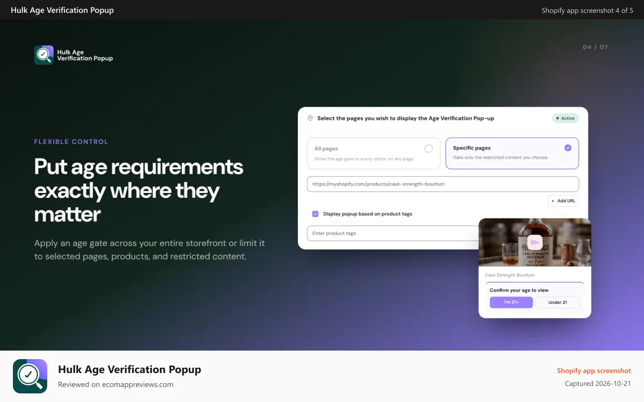
Task: Click the Hulk Age Verification Popup footer title
Action: point(129,369)
